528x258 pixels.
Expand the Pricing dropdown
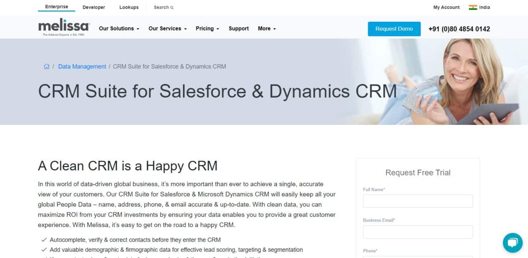point(207,28)
